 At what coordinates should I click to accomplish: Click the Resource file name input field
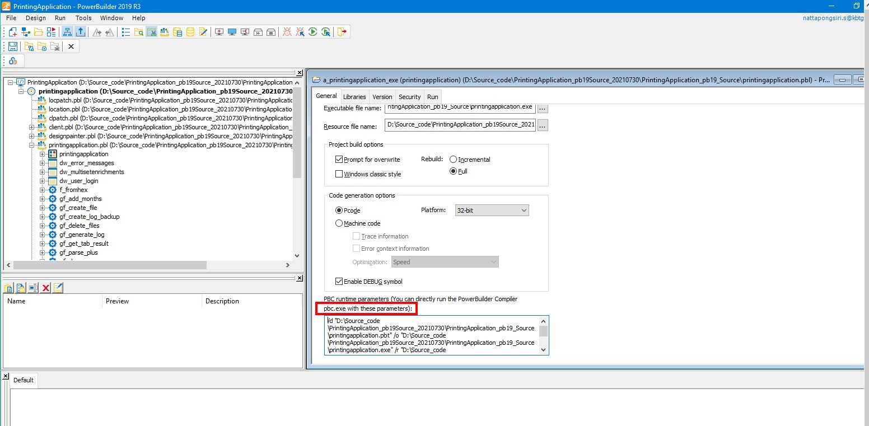click(460, 124)
